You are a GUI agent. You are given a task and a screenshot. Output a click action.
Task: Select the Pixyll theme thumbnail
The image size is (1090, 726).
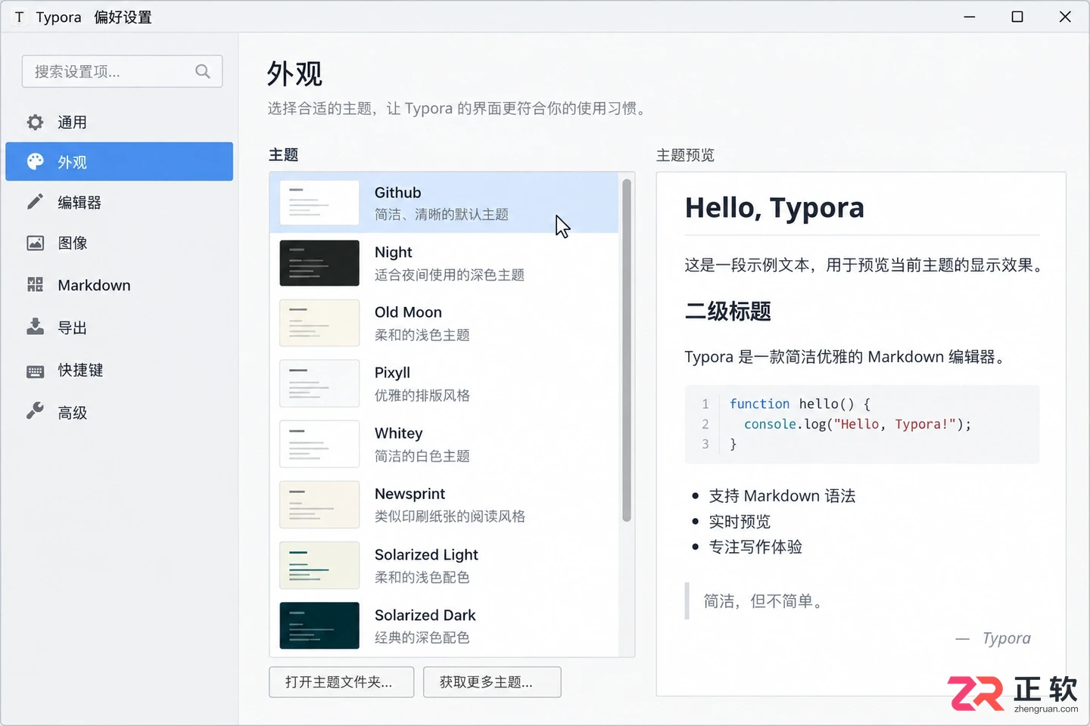pyautogui.click(x=319, y=383)
